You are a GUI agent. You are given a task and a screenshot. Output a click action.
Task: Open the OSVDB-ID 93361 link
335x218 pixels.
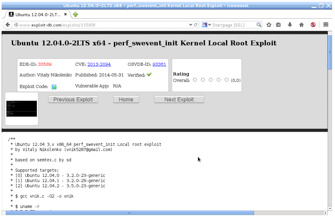click(159, 64)
